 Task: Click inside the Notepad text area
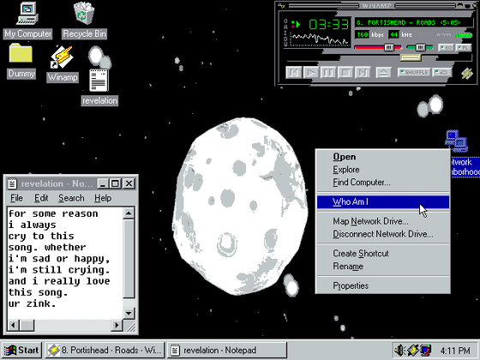coord(65,263)
